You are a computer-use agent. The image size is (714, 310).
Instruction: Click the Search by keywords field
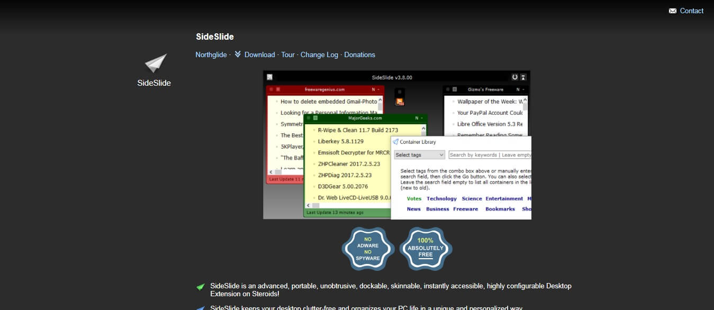point(490,155)
